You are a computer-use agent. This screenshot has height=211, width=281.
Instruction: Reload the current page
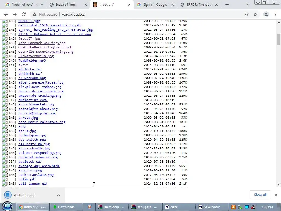(x=24, y=14)
